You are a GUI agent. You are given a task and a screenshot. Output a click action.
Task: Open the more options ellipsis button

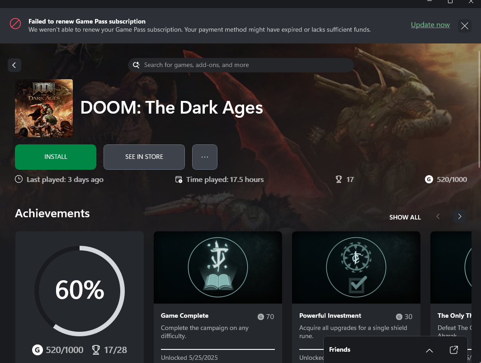[205, 157]
